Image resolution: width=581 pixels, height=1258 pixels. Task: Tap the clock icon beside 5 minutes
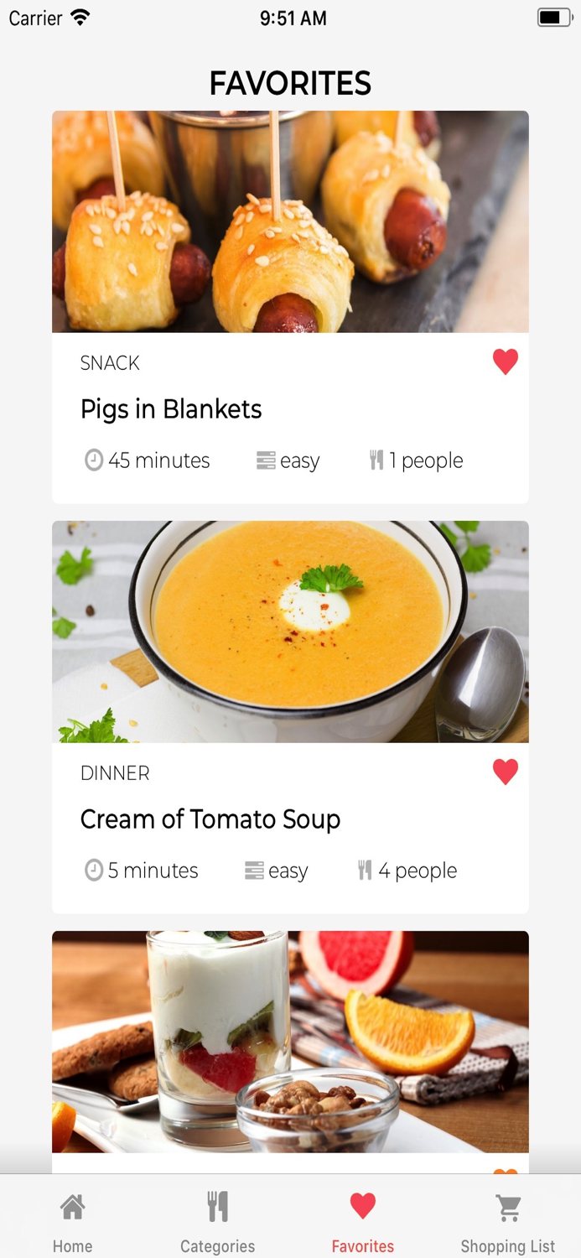(94, 871)
